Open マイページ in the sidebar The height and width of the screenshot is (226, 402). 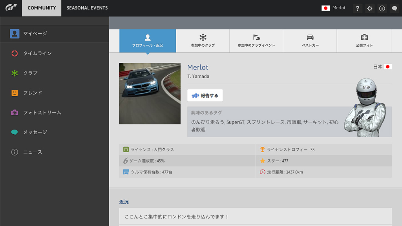(x=35, y=34)
